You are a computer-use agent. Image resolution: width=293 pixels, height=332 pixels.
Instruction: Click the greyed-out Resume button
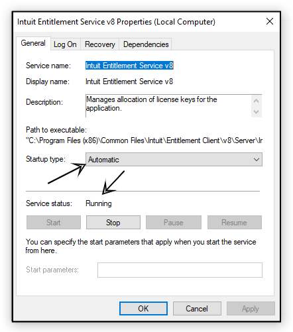pyautogui.click(x=235, y=223)
